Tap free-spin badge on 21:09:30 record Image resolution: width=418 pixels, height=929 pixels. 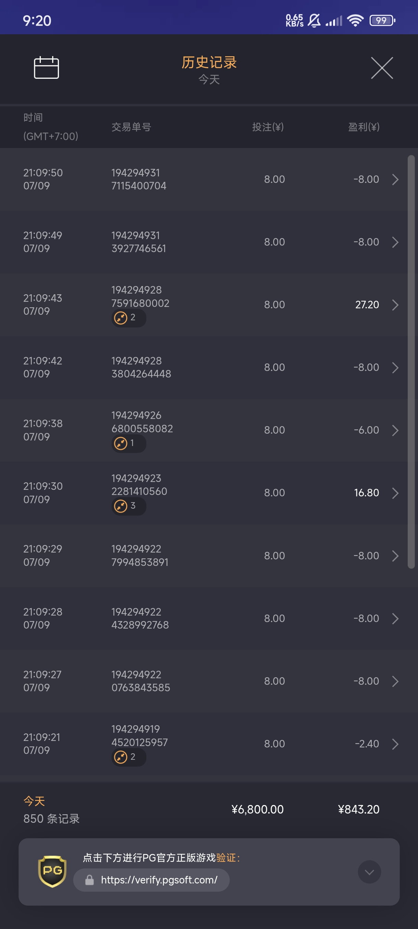coord(128,506)
